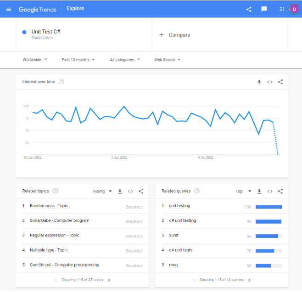This screenshot has height=292, width=302.
Task: Download Related queries data
Action: coord(259,191)
